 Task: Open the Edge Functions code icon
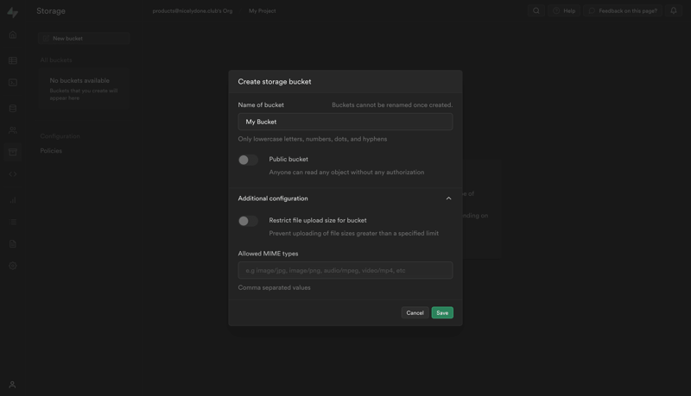[x=13, y=173]
